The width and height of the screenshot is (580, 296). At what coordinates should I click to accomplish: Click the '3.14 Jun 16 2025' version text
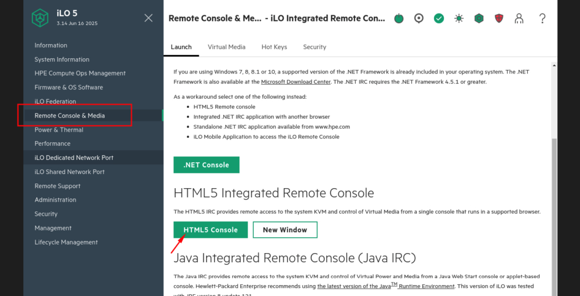(77, 23)
